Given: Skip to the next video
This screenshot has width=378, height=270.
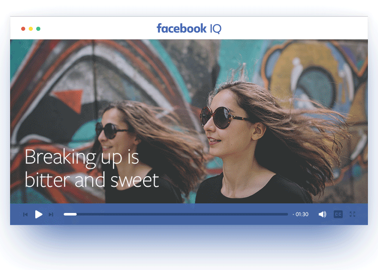Looking at the screenshot, I should [51, 214].
